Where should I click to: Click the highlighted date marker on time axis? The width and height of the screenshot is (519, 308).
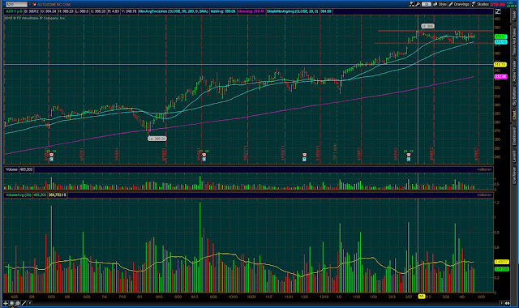click(422, 297)
